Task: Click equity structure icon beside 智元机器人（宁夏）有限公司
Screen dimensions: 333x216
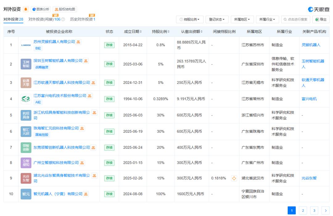Action: pyautogui.click(x=86, y=194)
